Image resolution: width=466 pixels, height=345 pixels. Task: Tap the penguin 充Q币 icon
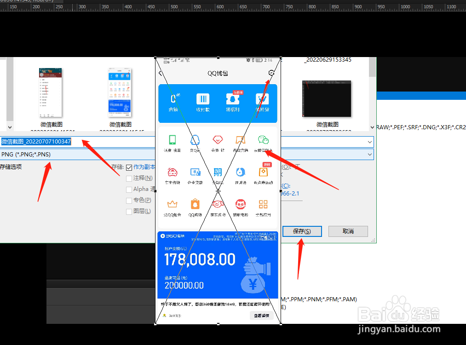point(195,140)
